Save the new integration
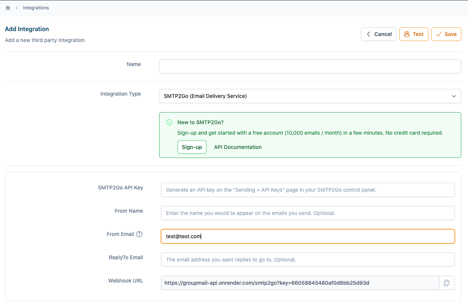The width and height of the screenshot is (468, 308). 446,34
